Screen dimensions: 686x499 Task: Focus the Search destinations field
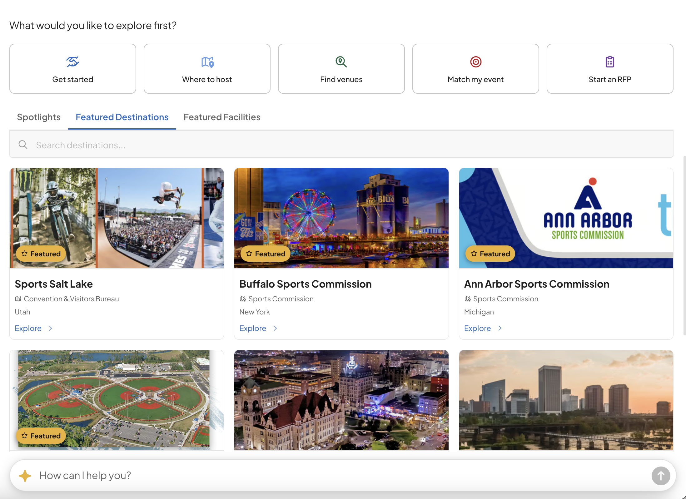[x=341, y=145]
